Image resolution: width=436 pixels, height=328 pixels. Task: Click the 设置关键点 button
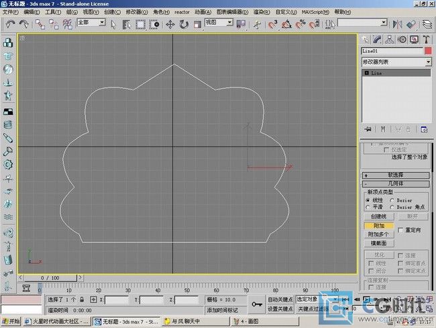click(x=280, y=309)
